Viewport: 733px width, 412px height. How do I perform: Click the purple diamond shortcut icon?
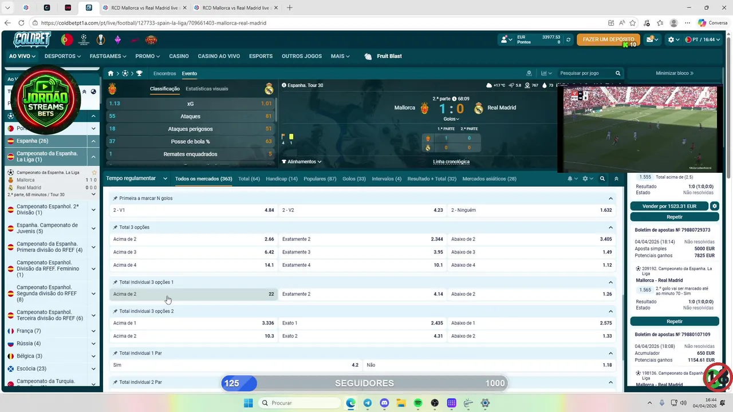coord(117,39)
